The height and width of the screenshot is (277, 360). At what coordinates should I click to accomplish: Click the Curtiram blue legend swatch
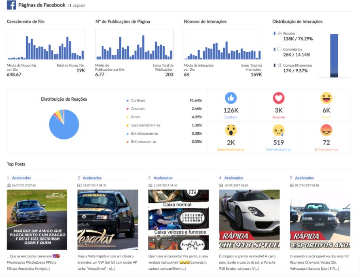127,101
